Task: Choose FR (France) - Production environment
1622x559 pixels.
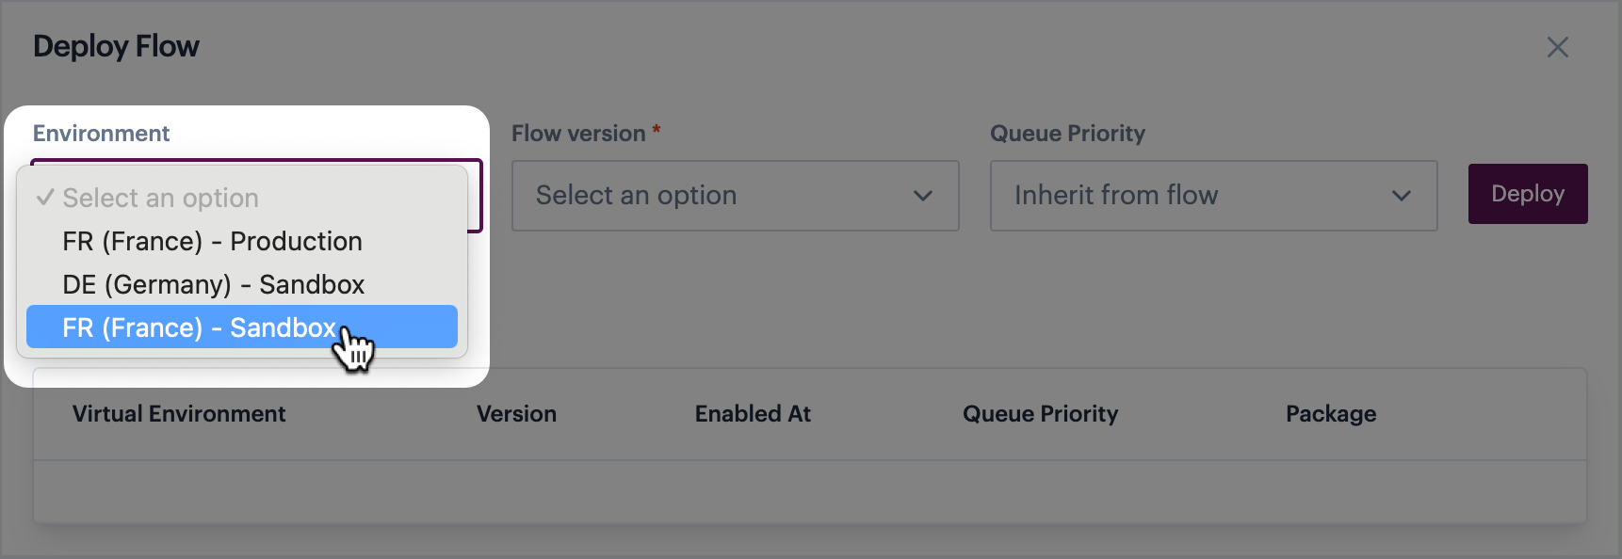Action: tap(242, 241)
